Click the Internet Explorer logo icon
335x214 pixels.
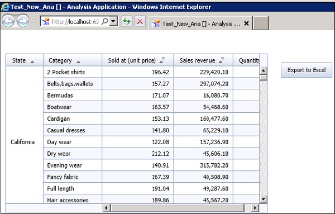[x=6, y=7]
